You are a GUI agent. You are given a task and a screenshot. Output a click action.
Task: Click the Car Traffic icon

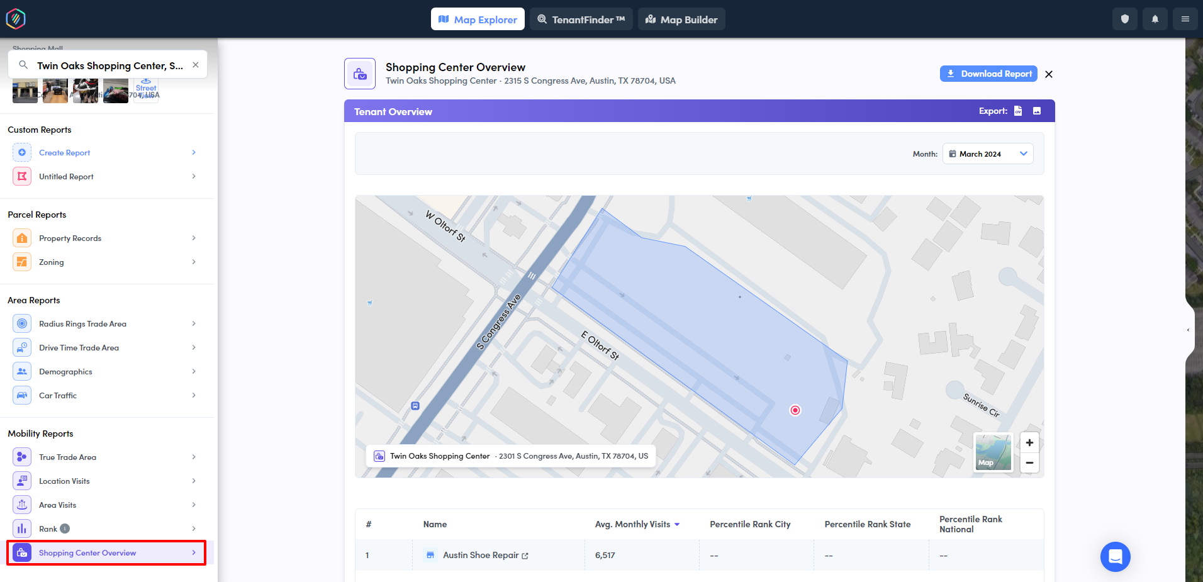coord(22,395)
